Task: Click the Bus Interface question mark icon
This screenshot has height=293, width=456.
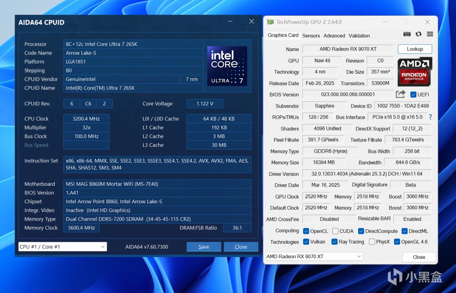Action: tap(430, 117)
